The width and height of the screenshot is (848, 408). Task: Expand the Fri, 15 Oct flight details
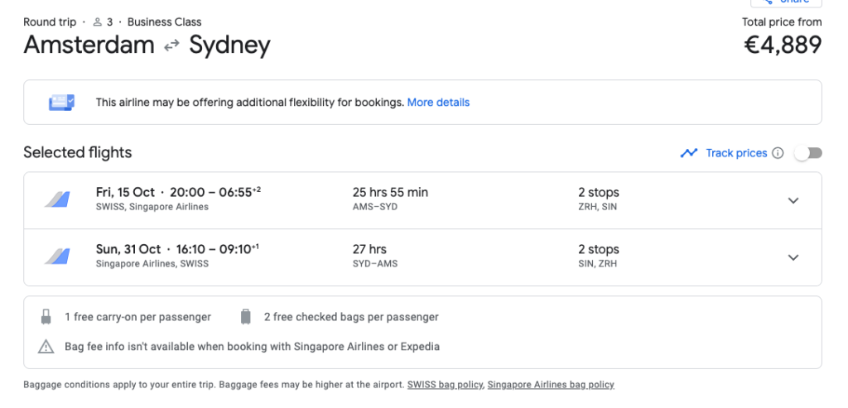793,200
